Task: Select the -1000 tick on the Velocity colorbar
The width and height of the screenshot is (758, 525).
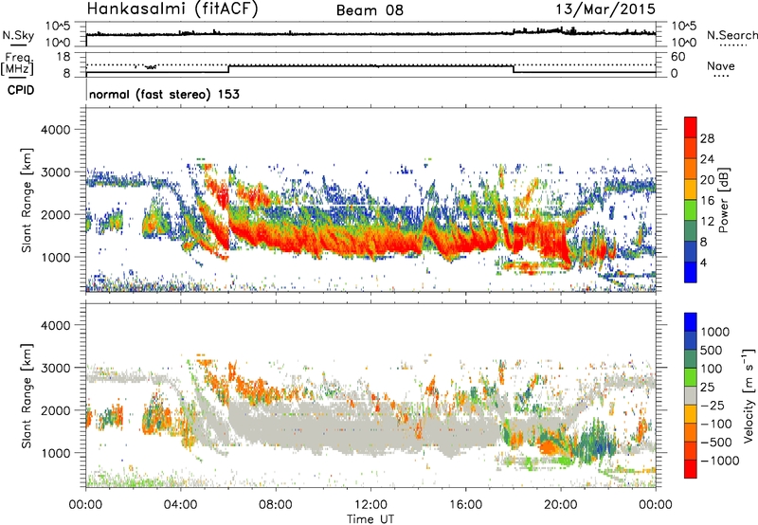Action: (x=719, y=461)
